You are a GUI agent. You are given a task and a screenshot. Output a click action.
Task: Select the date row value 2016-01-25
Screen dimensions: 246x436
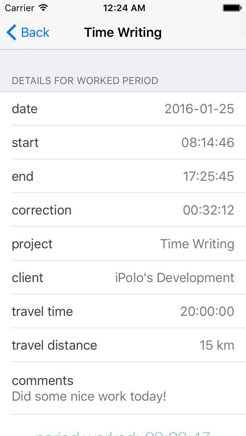[199, 109]
